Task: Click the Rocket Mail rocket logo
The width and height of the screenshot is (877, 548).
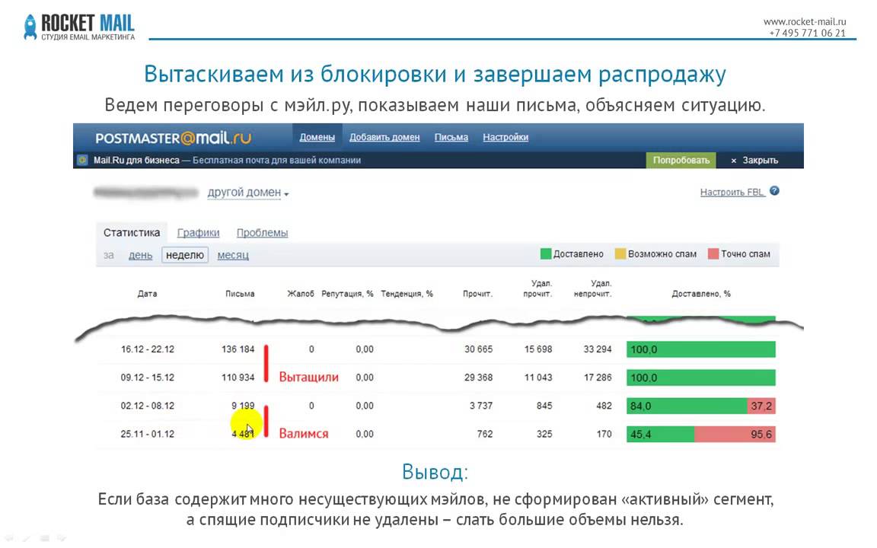Action: coord(30,27)
